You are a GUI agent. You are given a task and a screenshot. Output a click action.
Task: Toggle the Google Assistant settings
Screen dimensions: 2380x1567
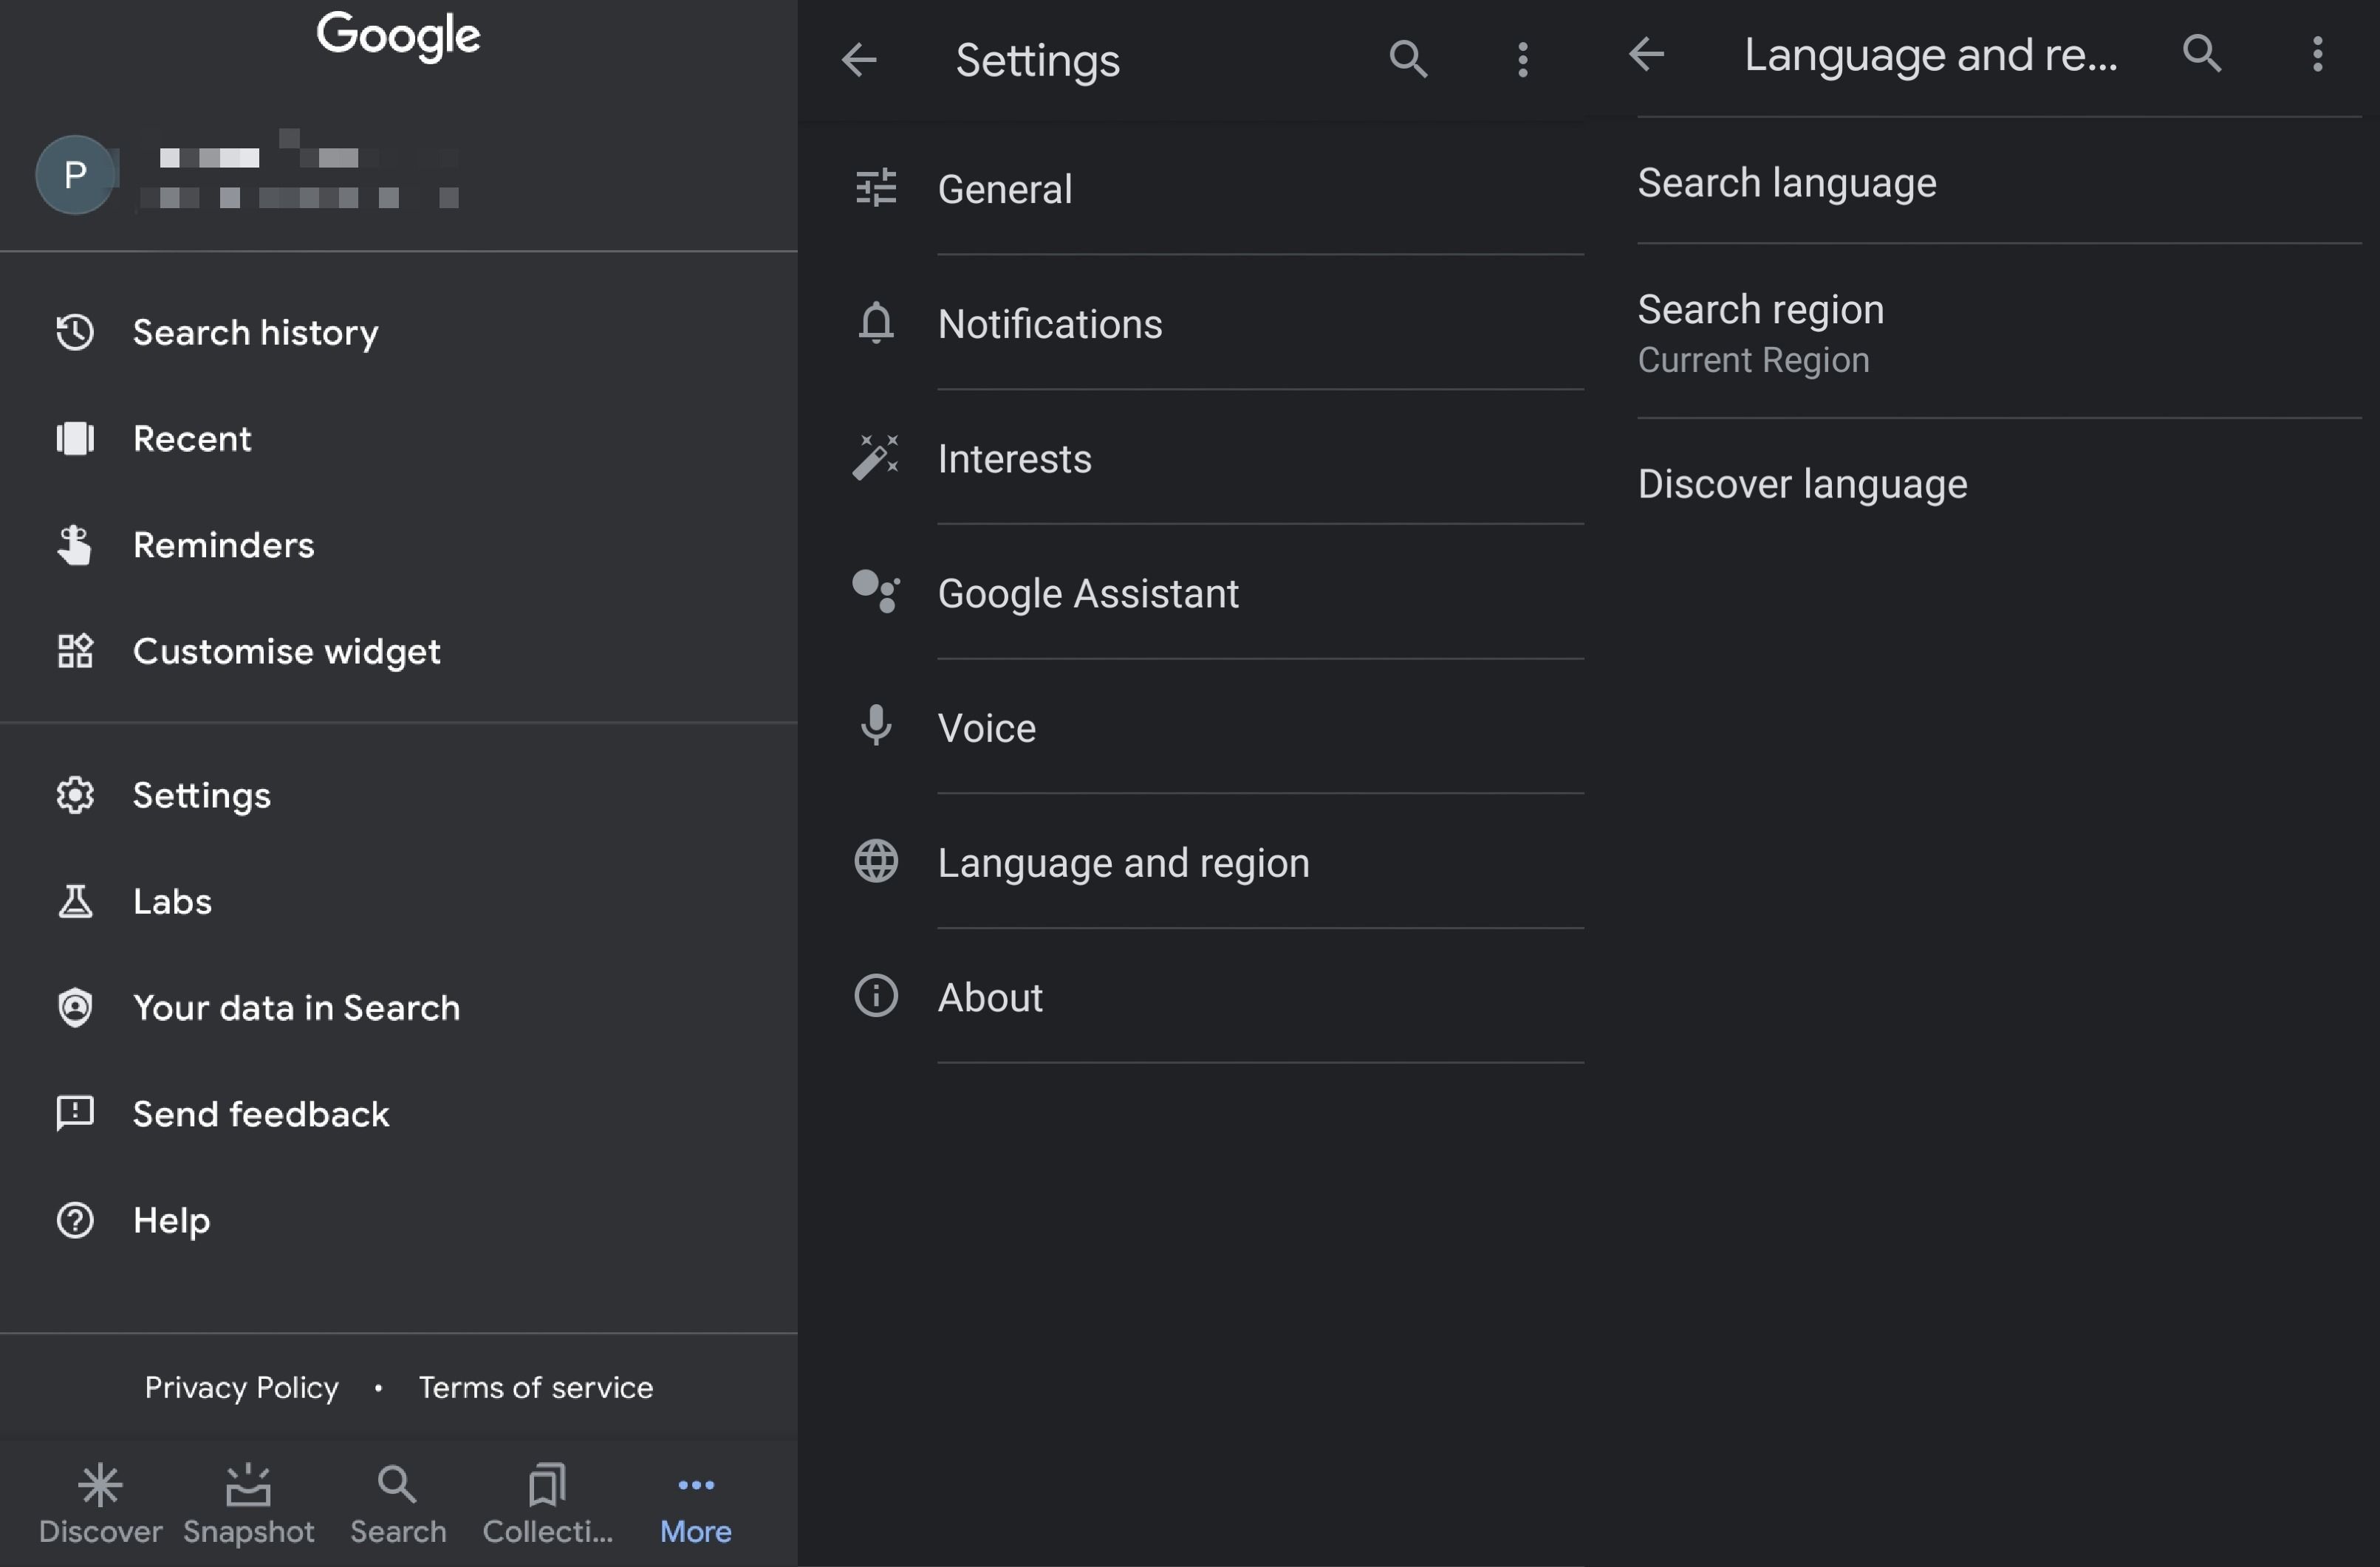[x=1085, y=591]
